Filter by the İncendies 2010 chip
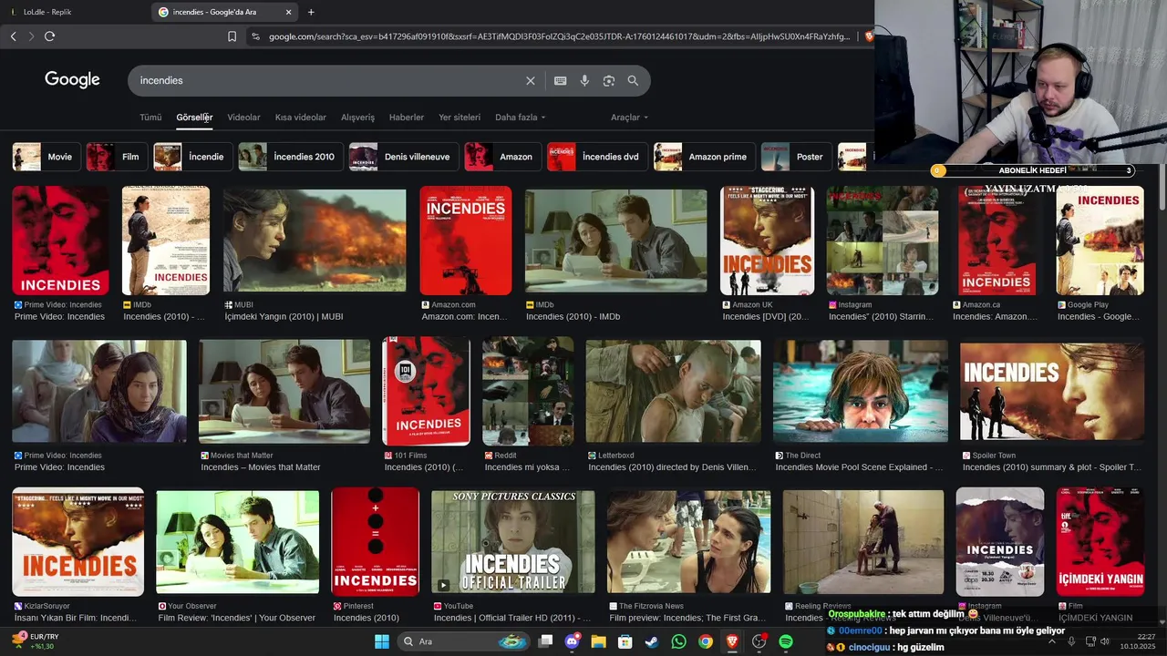 [291, 157]
